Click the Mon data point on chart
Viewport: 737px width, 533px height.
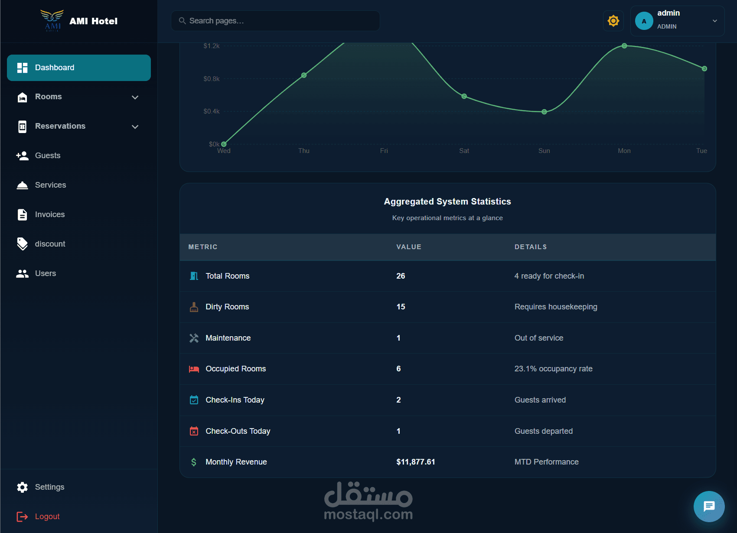click(624, 45)
